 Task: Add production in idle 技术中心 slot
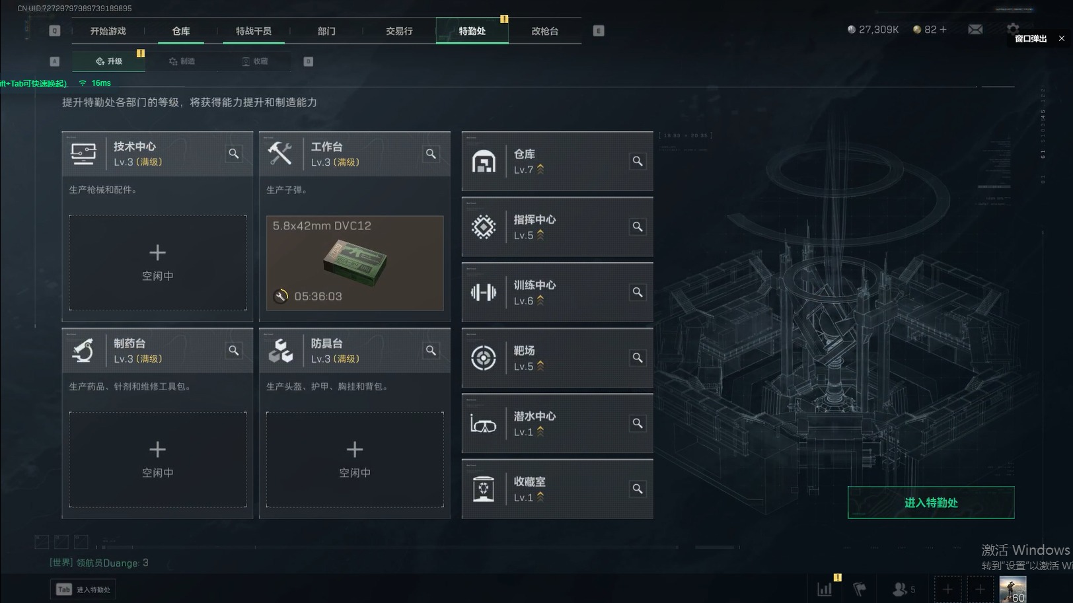pos(157,262)
